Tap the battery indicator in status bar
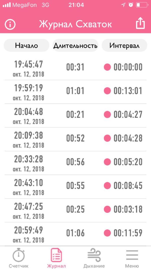Viewport: 151px width, 269px height. (x=142, y=5)
